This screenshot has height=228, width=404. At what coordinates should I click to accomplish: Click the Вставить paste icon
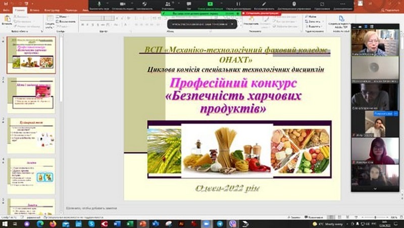point(7,19)
